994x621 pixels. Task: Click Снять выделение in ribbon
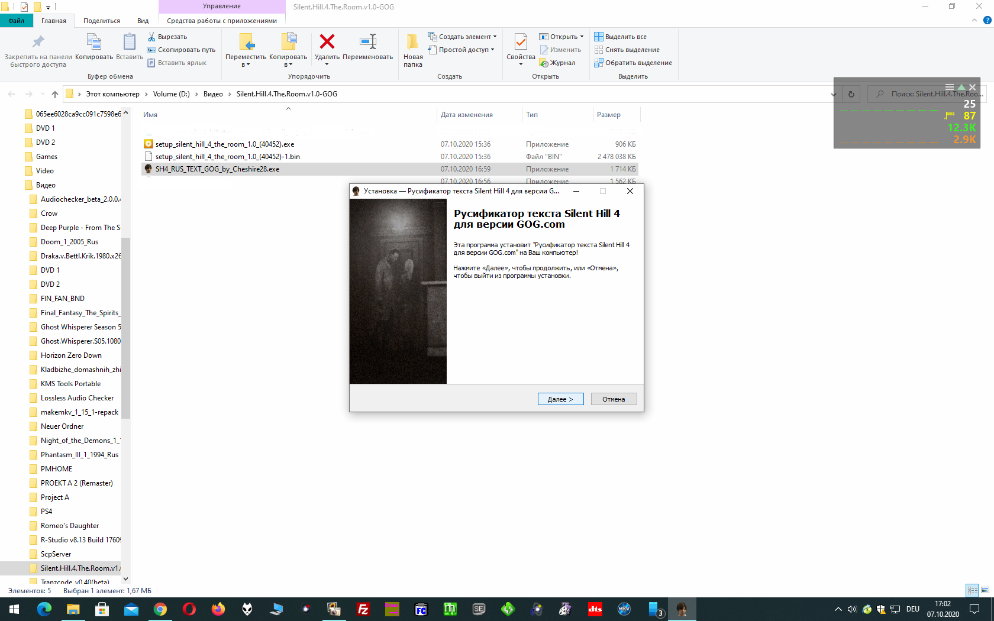(x=627, y=50)
